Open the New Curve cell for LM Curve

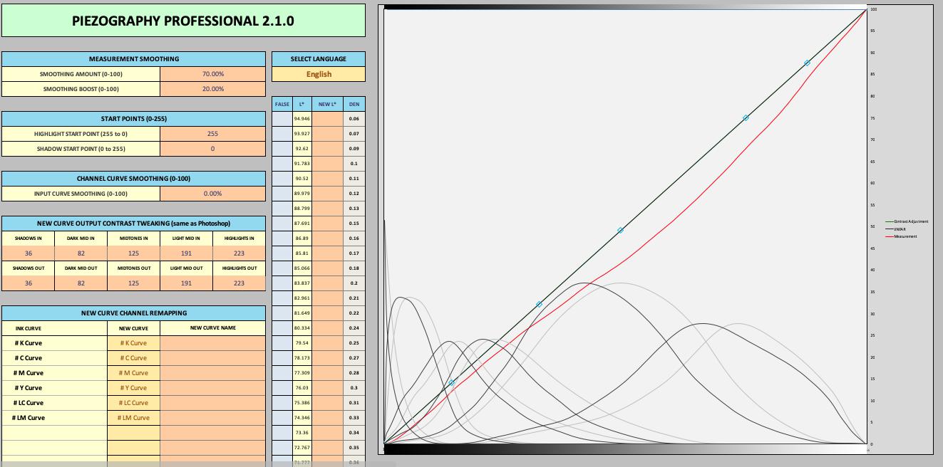134,418
